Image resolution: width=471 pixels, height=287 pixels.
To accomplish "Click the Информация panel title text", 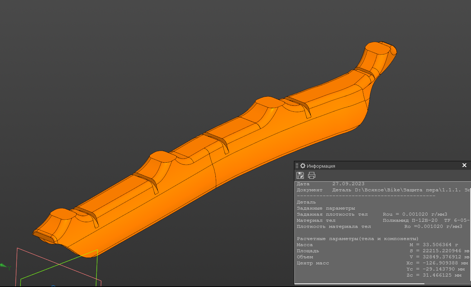I will (x=321, y=166).
